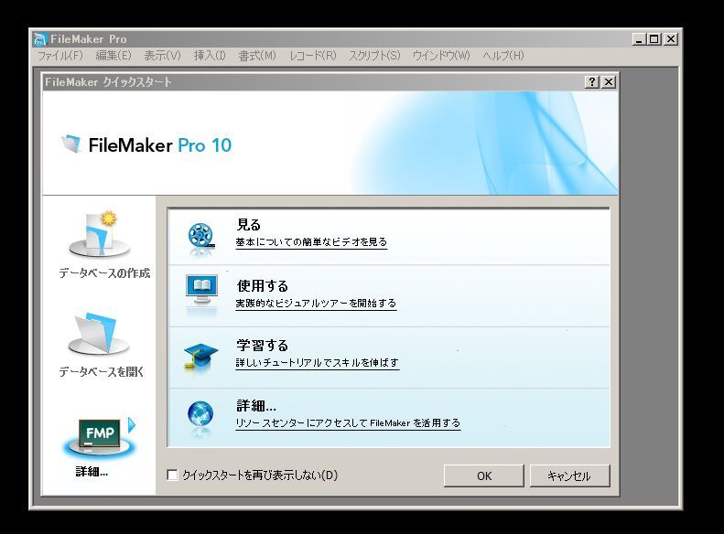Click the quick start help question button

pos(592,82)
